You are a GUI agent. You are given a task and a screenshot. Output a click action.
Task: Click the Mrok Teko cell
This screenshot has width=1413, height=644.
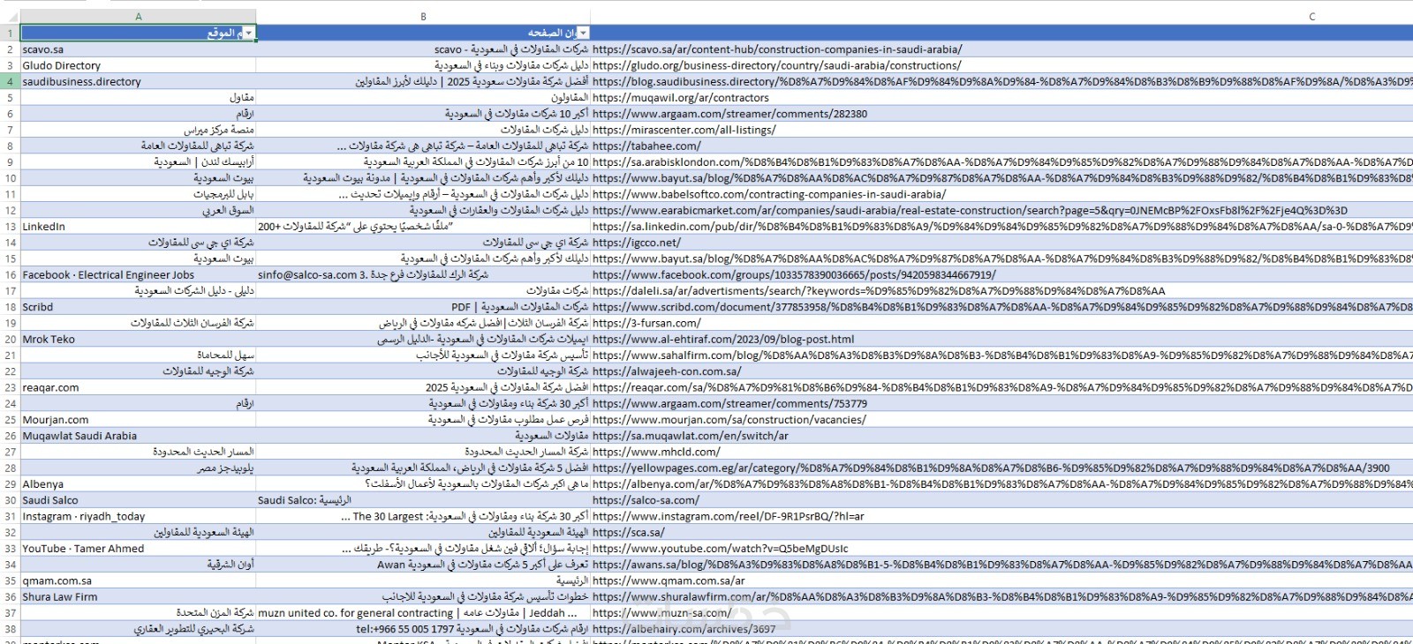click(x=138, y=340)
